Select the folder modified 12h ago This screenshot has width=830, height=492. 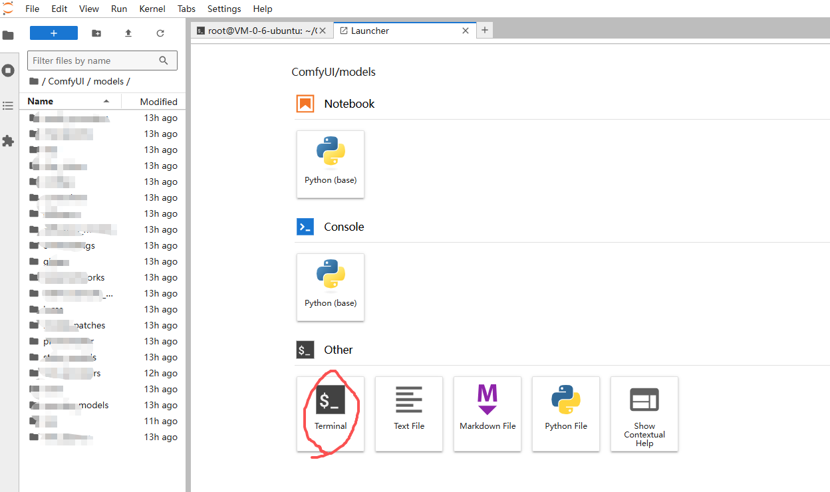click(103, 373)
